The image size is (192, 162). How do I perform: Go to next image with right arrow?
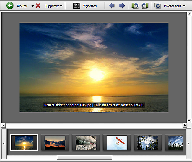122,6
